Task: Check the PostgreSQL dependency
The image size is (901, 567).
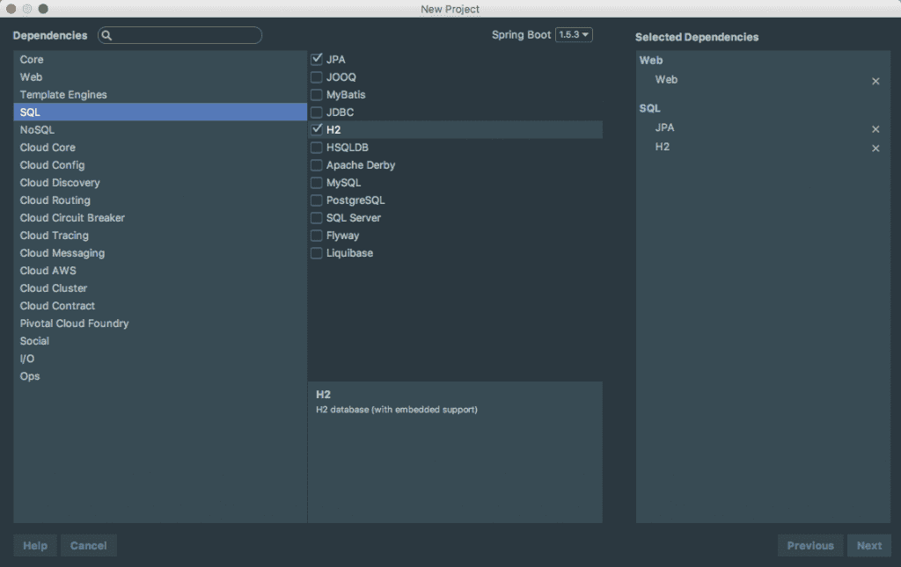Action: [x=315, y=200]
